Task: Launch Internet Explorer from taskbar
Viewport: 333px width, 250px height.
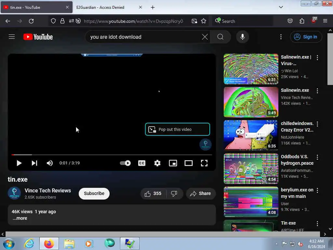Action: coord(29,243)
